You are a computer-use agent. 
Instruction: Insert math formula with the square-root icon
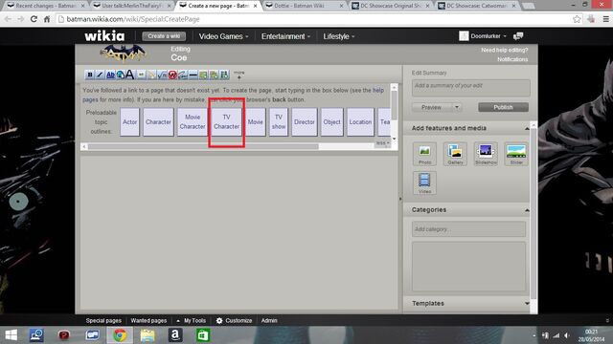point(162,75)
